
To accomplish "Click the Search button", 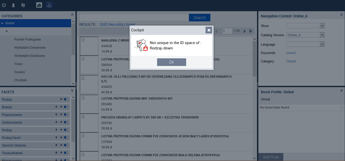I will coord(199,18).
